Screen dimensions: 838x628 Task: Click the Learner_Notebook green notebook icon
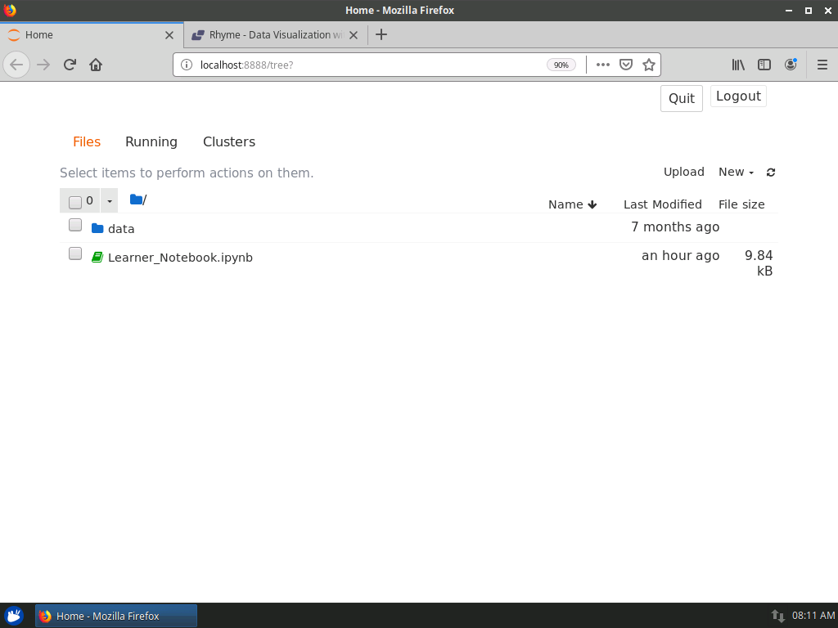pos(97,258)
